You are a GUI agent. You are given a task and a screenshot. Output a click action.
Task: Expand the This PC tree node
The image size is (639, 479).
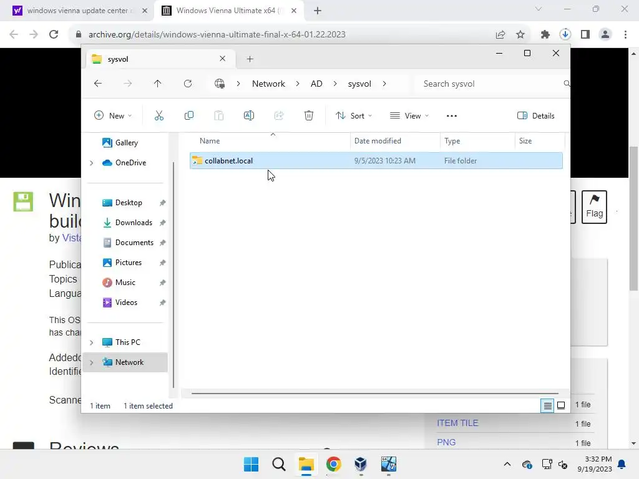[91, 342]
